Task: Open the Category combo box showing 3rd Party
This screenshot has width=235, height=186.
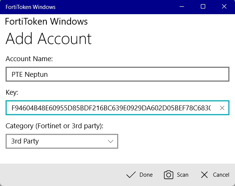Action: pos(56,141)
